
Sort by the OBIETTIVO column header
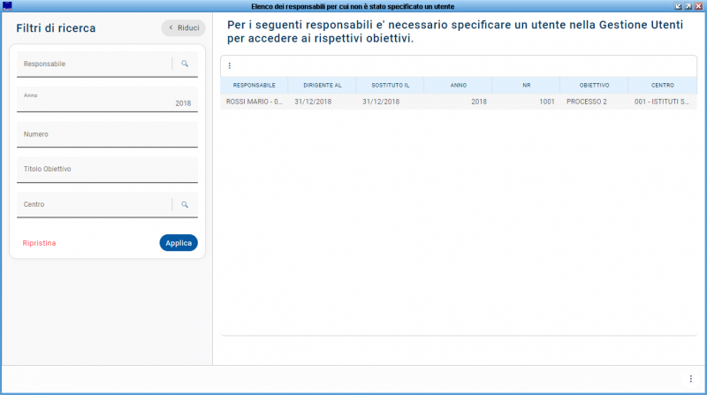594,85
